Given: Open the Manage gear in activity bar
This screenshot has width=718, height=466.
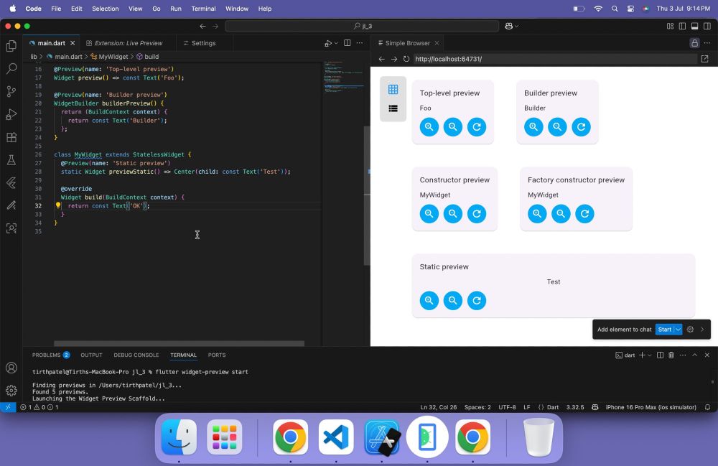Looking at the screenshot, I should [x=11, y=390].
